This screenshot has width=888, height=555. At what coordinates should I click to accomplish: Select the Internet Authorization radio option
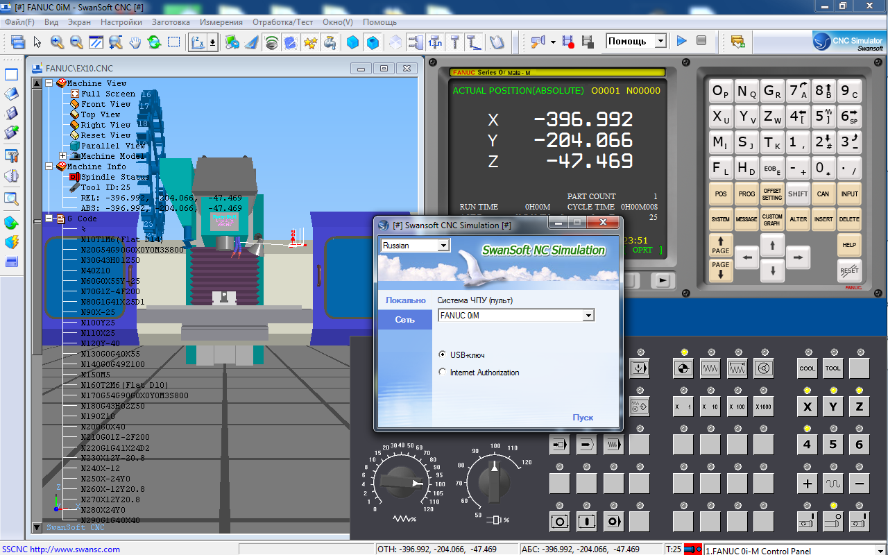(x=443, y=373)
